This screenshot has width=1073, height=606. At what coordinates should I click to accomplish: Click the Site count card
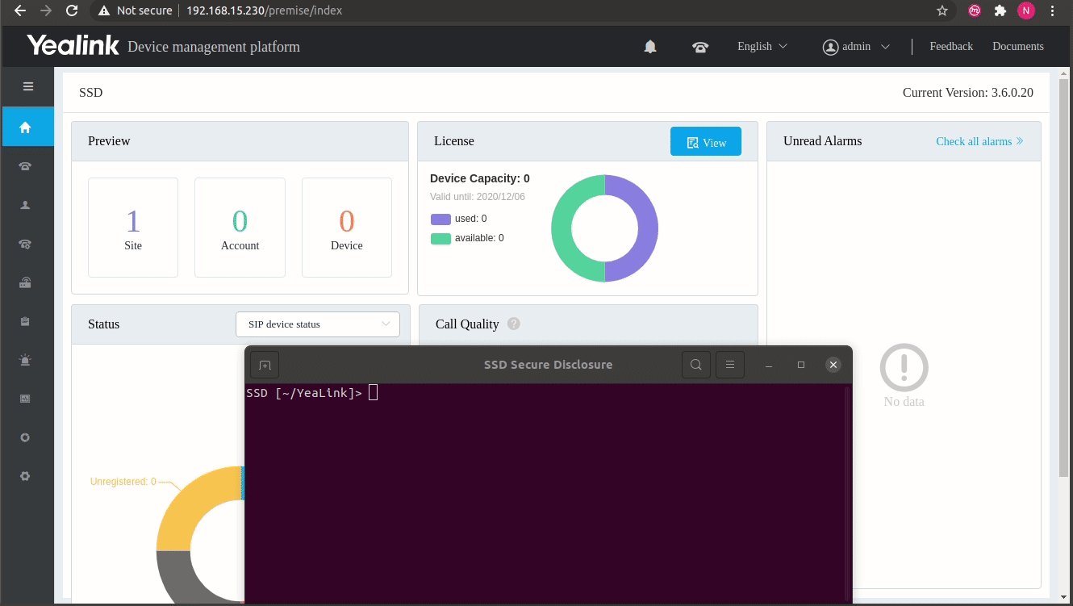[133, 228]
